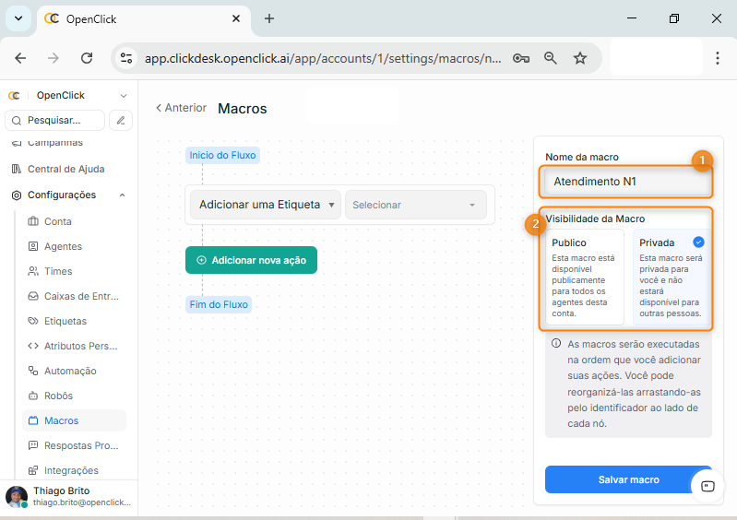Expand the OpenClick account switcher
This screenshot has height=520, width=737.
pos(124,96)
